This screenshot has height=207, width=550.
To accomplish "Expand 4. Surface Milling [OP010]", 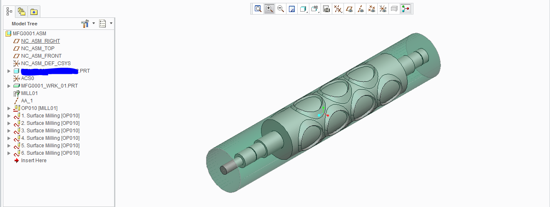I will 9,138.
